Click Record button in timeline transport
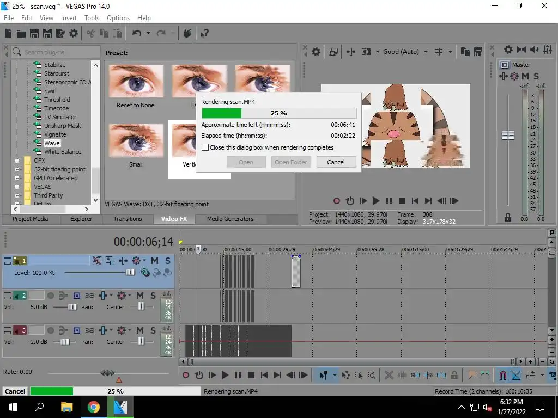 186,375
